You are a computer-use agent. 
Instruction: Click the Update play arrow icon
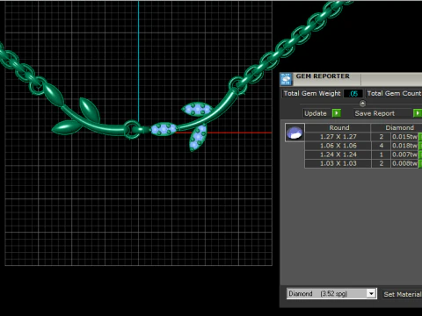pyautogui.click(x=336, y=113)
